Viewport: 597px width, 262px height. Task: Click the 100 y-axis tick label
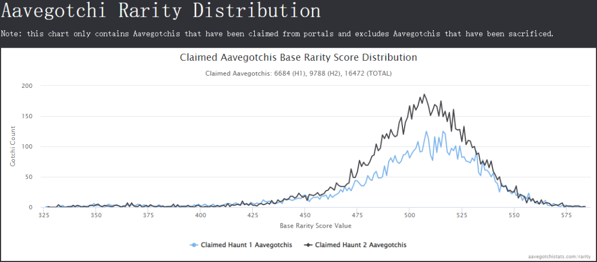click(28, 146)
